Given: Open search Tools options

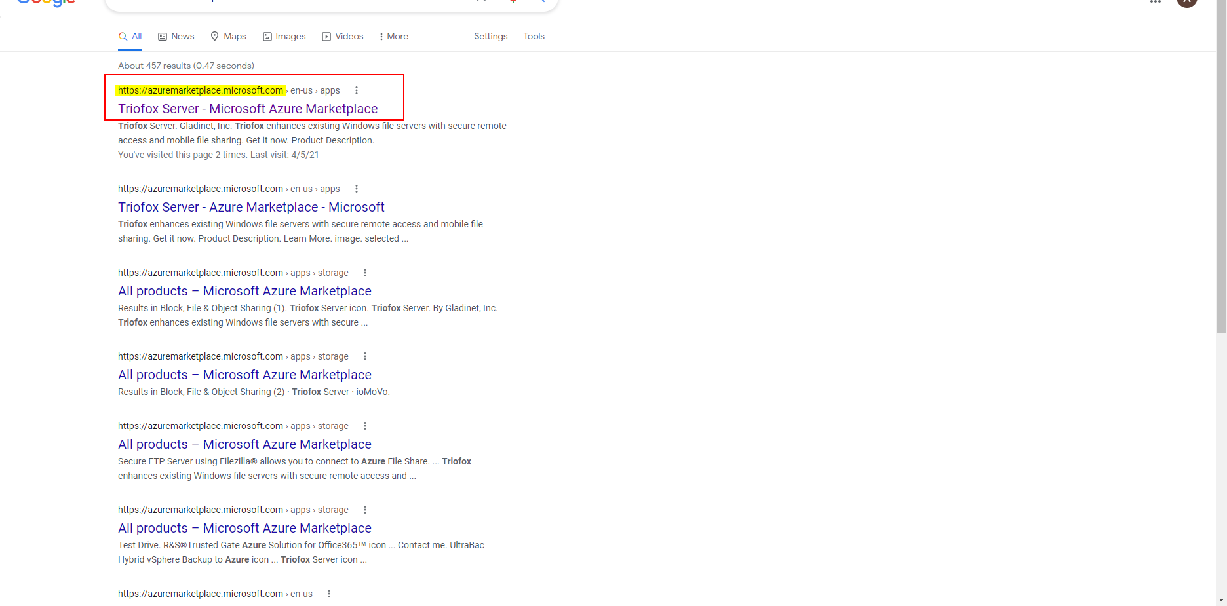Looking at the screenshot, I should pyautogui.click(x=534, y=37).
